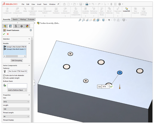Confirm size with callout green checkmark
The height and width of the screenshot is (125, 156).
coord(111,87)
